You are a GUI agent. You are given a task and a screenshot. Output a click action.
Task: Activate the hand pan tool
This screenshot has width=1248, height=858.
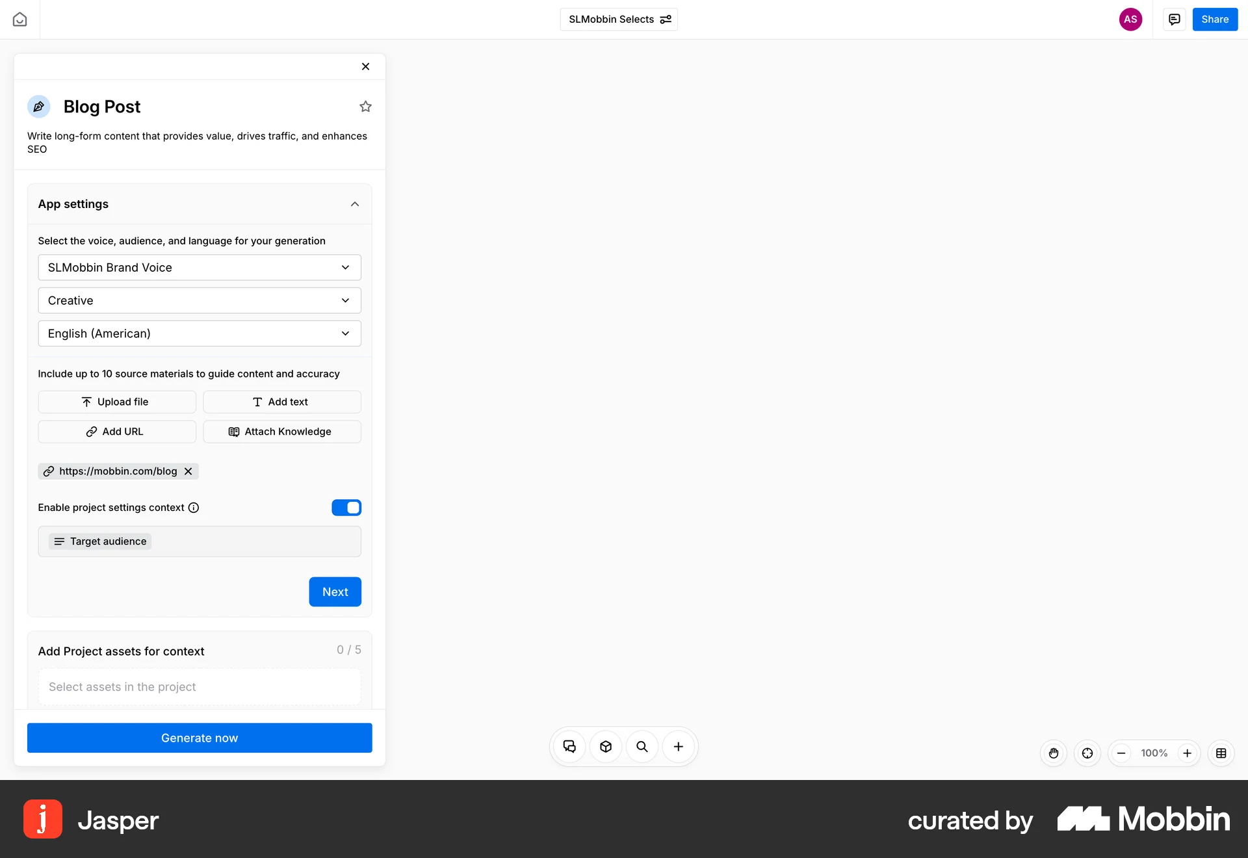[1053, 753]
